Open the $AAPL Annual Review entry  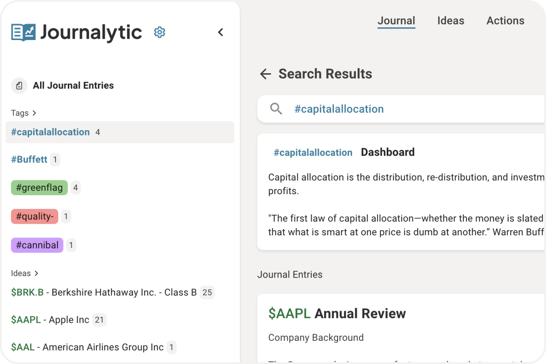[x=337, y=313]
